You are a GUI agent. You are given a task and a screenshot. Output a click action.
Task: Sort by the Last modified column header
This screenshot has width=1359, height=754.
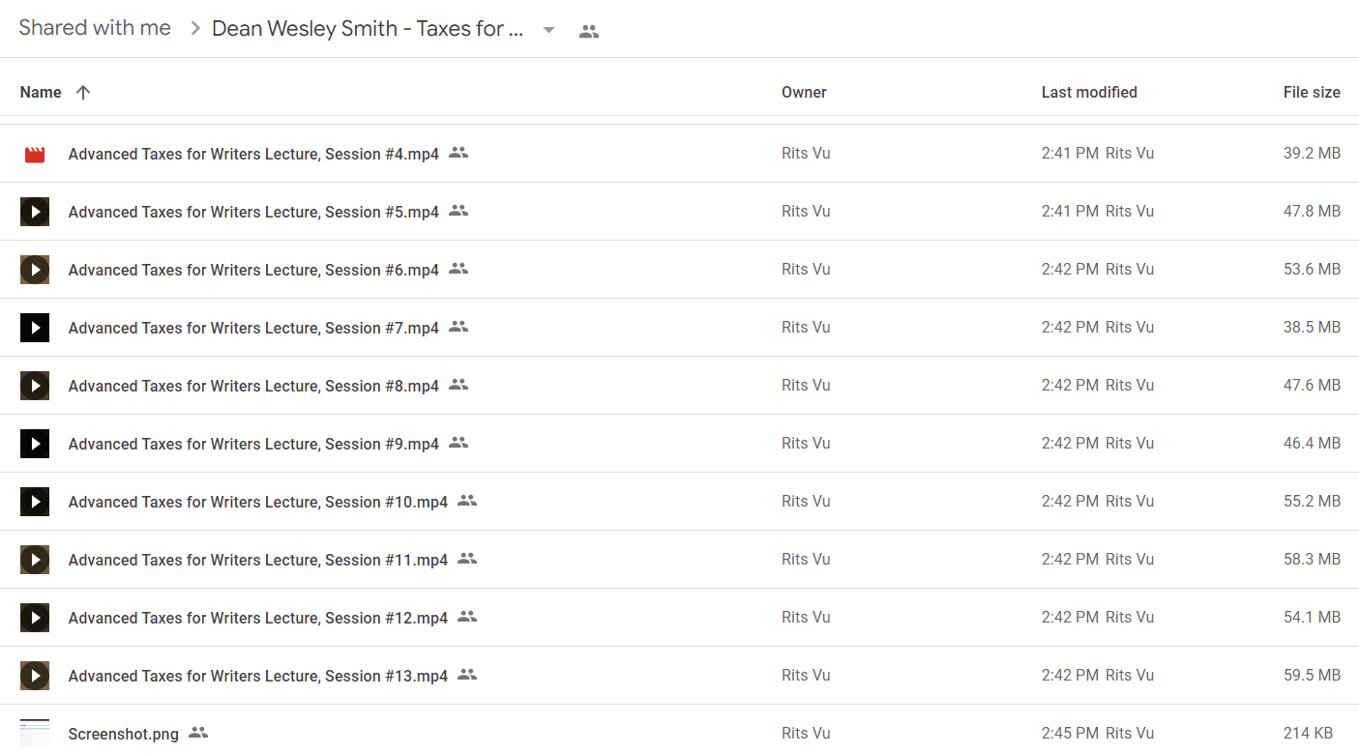1089,93
